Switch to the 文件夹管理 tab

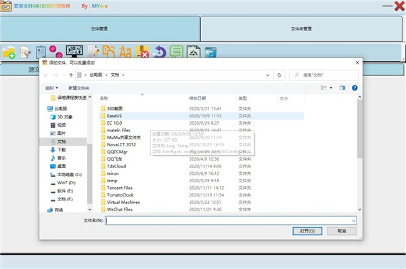pyautogui.click(x=301, y=28)
